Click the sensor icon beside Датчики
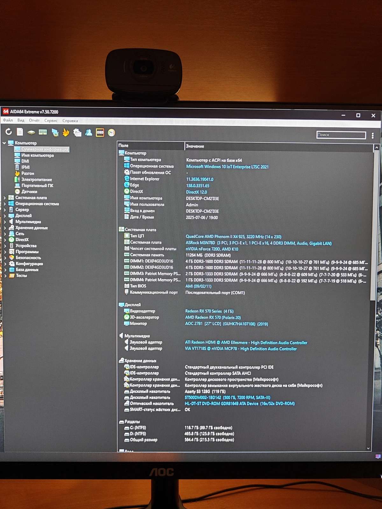 18,192
